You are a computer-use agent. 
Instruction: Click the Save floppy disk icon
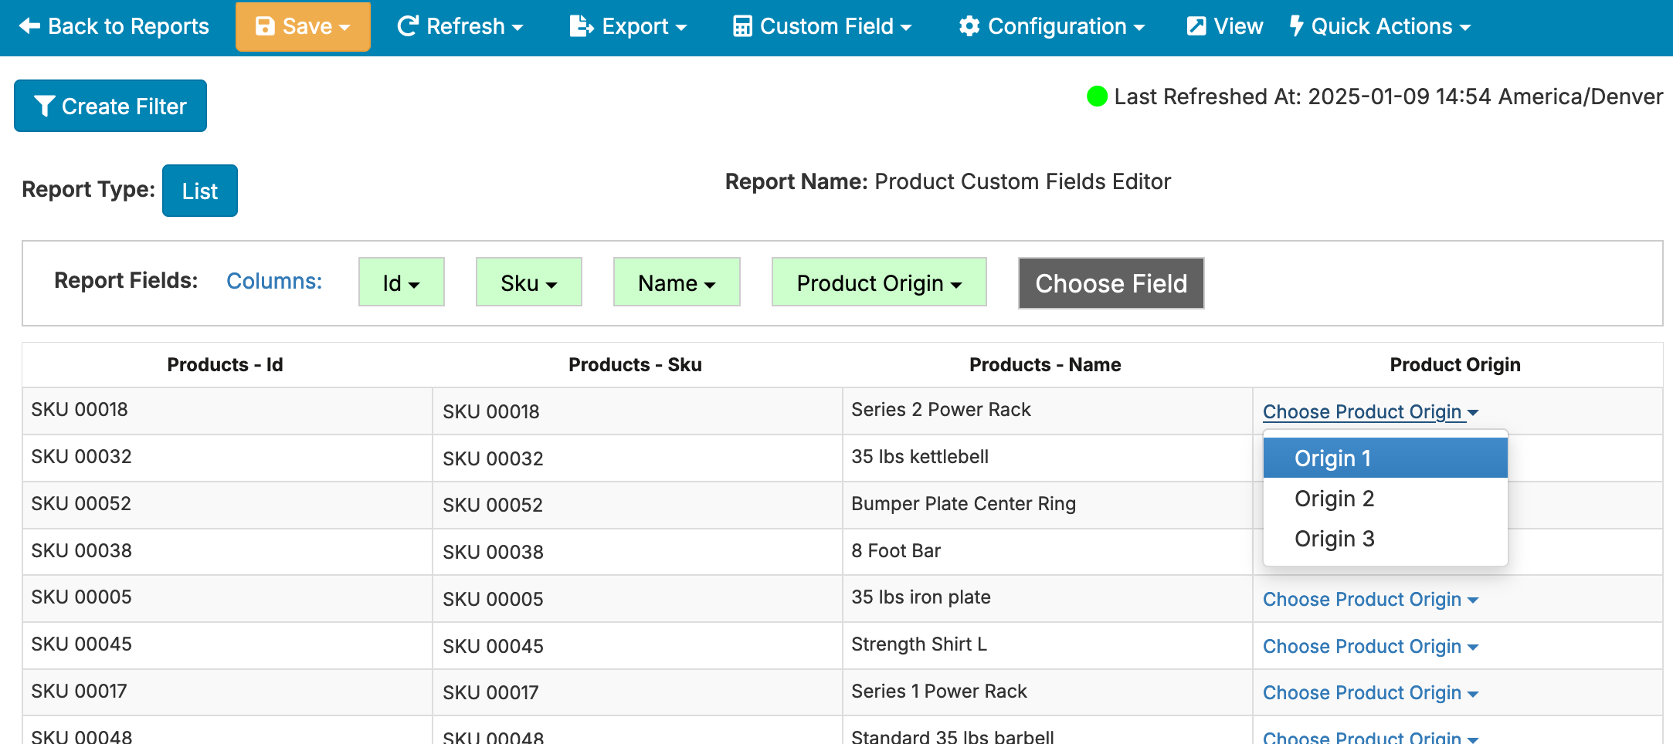point(265,26)
